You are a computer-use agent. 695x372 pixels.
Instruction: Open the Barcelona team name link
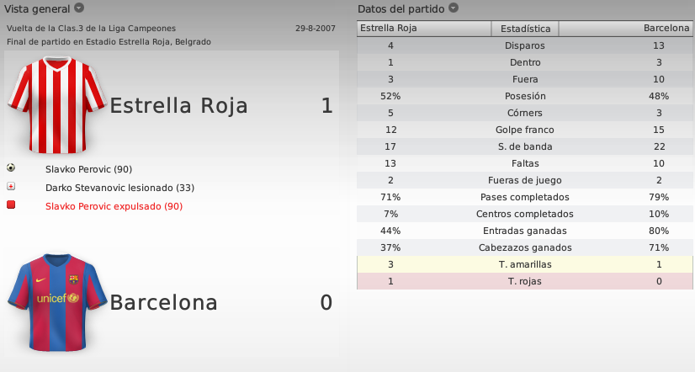(x=163, y=302)
